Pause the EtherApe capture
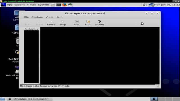The width and height of the screenshot is (180, 101). pos(51,23)
